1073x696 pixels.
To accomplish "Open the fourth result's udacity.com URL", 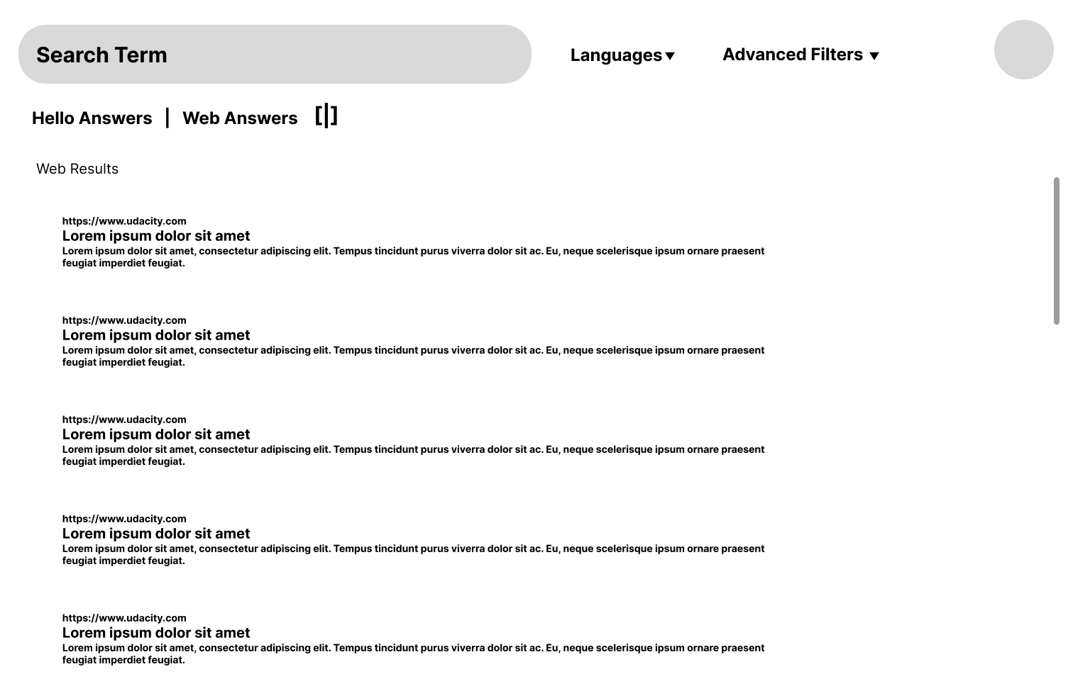I will [x=124, y=519].
